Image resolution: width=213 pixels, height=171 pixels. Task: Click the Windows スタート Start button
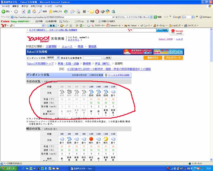[x=9, y=169]
